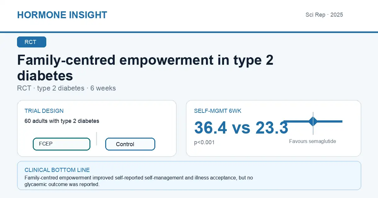Click the Sci Rep 2025 source label
The height and width of the screenshot is (198, 378).
pyautogui.click(x=324, y=15)
